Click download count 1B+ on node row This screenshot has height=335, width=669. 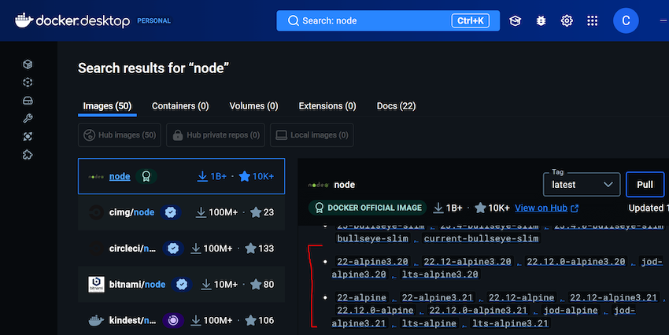(212, 176)
